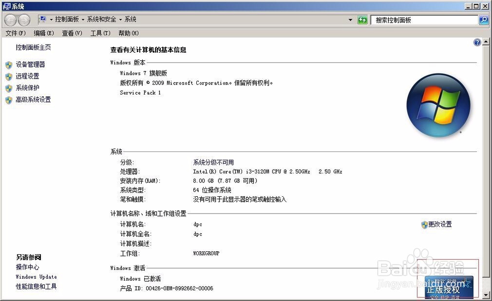Click the search magnifier icon
Screen dimensions: 492x301
[484, 20]
